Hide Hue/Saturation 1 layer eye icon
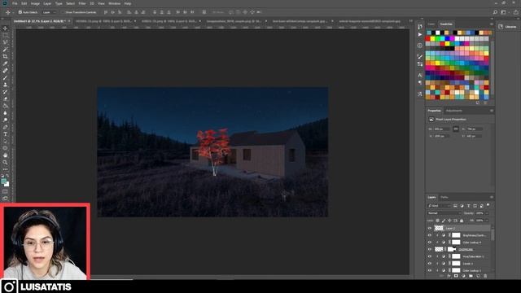Viewport: 521px width, 293px height. coord(429,256)
